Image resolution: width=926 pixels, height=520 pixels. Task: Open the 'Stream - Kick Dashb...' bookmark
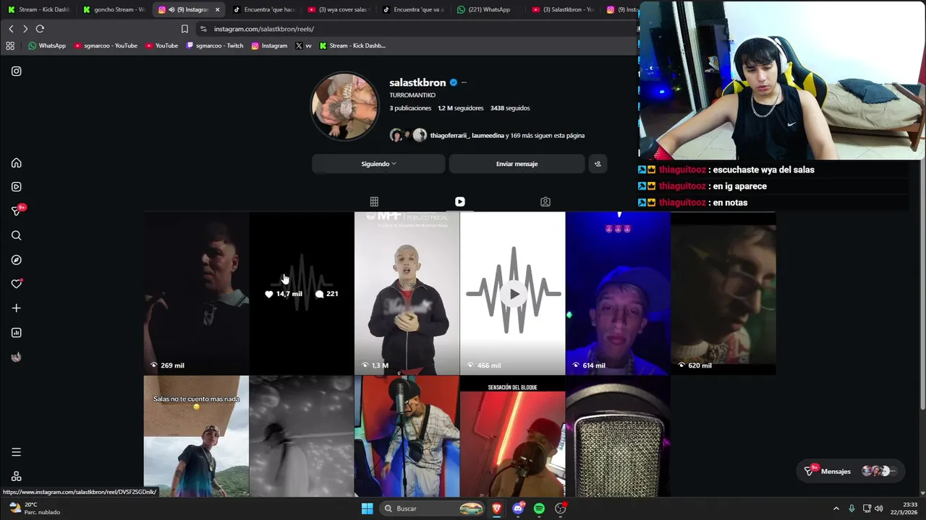click(x=352, y=45)
